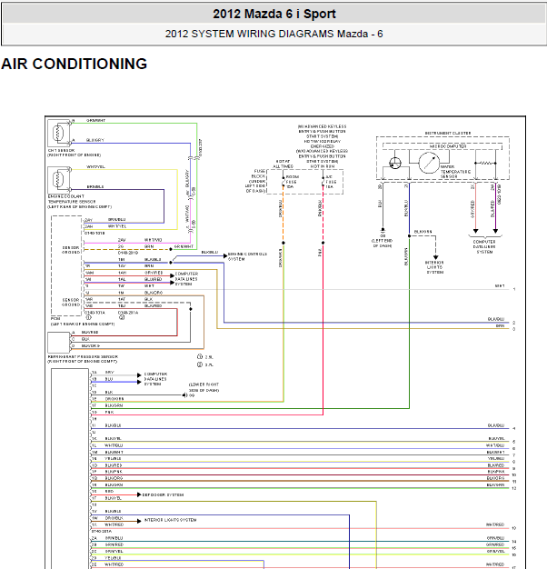The width and height of the screenshot is (547, 569).
Task: Click the warning lamp symbol in instrument cluster
Action: click(395, 165)
